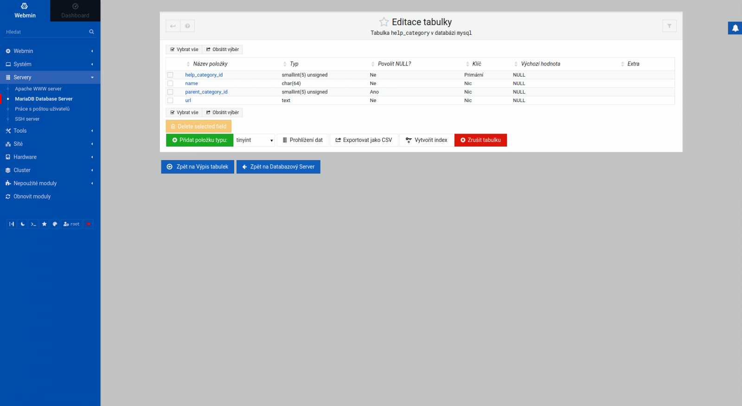742x406 pixels.
Task: Expand the Hardware menu category
Action: [50, 157]
